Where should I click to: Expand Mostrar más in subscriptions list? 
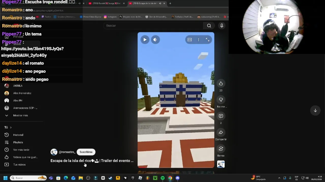pyautogui.click(x=21, y=115)
